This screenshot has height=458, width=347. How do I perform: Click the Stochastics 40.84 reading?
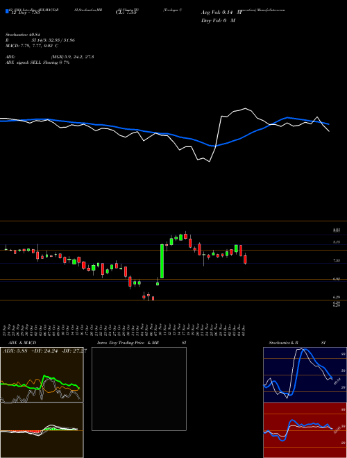tap(22, 35)
